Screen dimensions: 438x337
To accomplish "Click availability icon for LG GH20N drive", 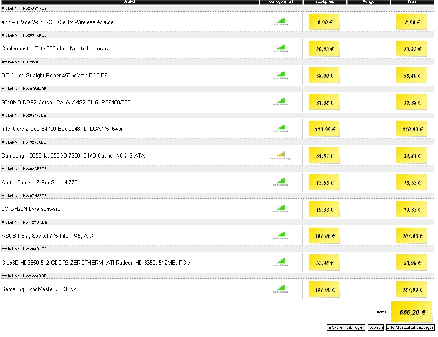I will [x=281, y=209].
